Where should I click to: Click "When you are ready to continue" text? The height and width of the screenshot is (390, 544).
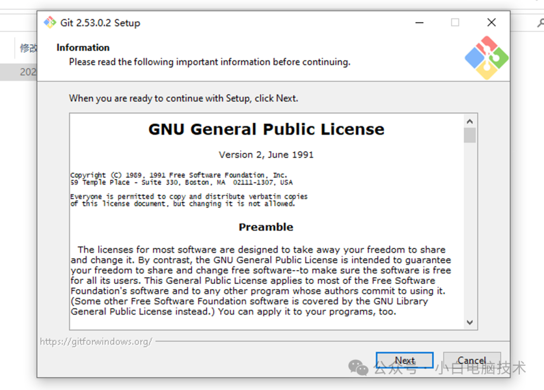pos(183,99)
